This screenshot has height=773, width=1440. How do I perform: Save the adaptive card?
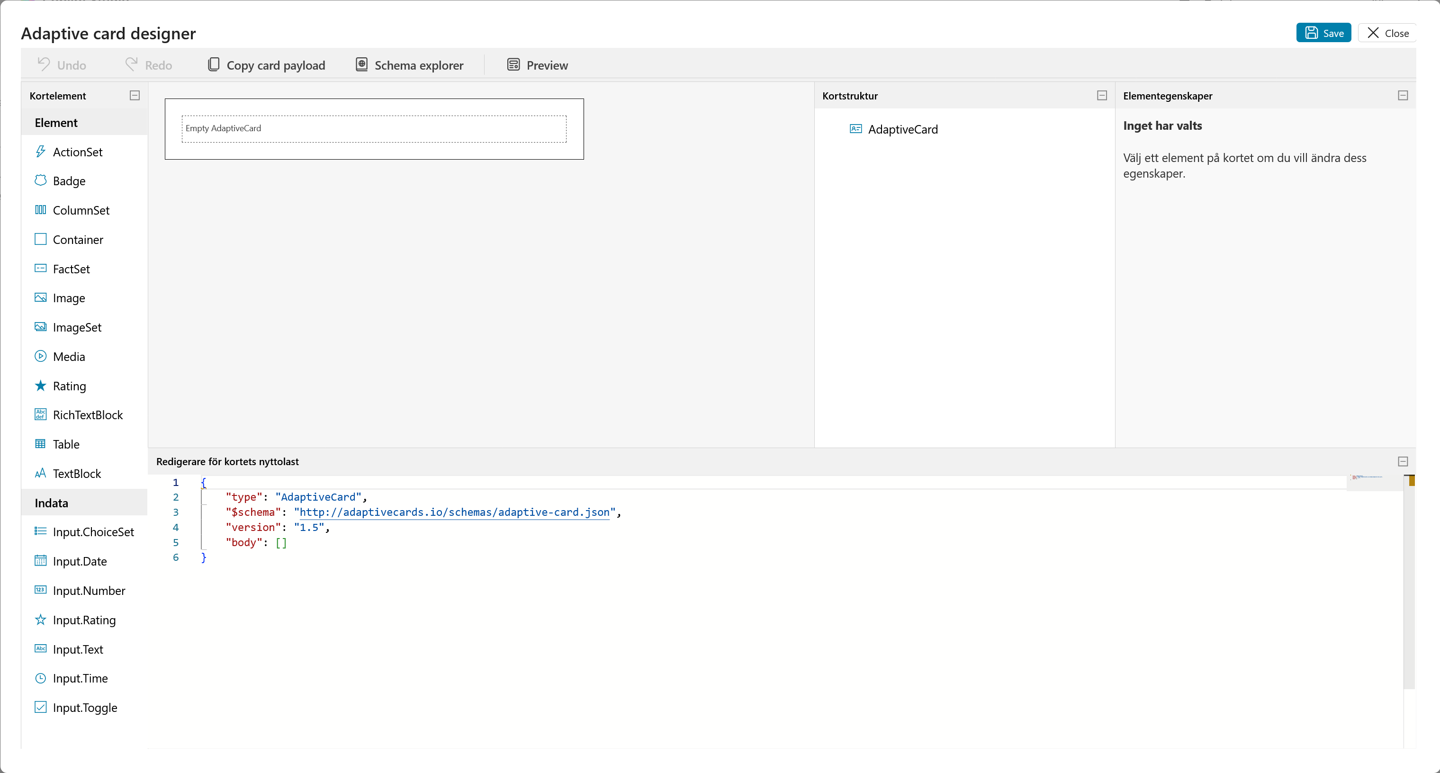point(1323,33)
